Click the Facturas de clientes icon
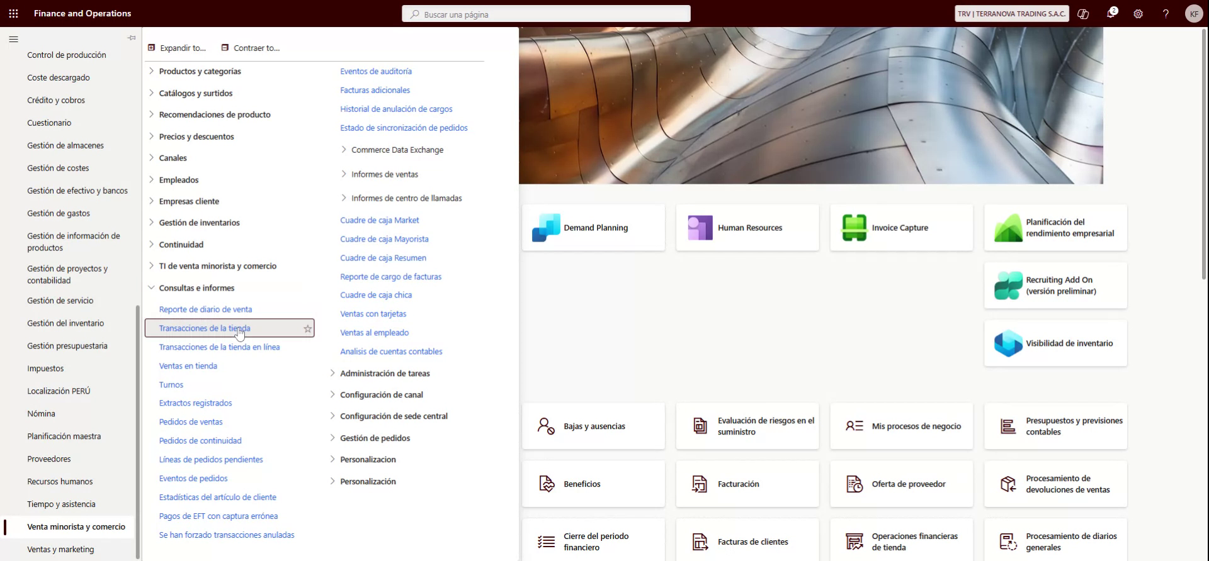The height and width of the screenshot is (561, 1209). 700,542
